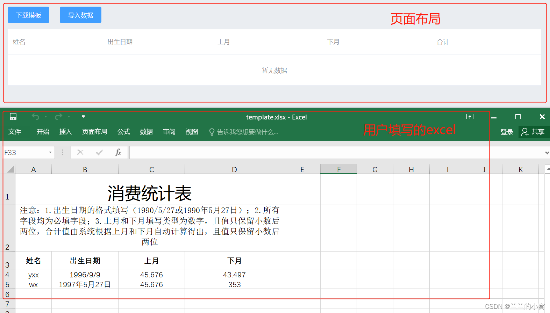Image resolution: width=550 pixels, height=313 pixels.
Task: Click the insert function fx icon
Action: click(x=118, y=152)
